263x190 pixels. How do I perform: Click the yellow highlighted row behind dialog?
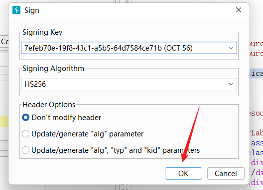(x=4, y=121)
